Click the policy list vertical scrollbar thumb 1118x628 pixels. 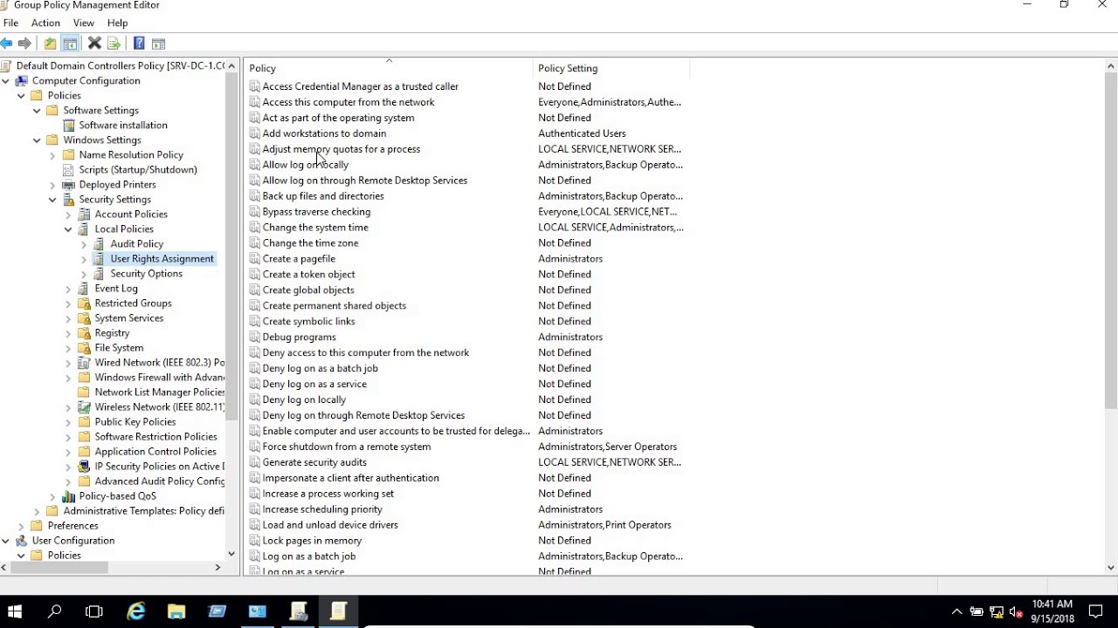(1111, 240)
